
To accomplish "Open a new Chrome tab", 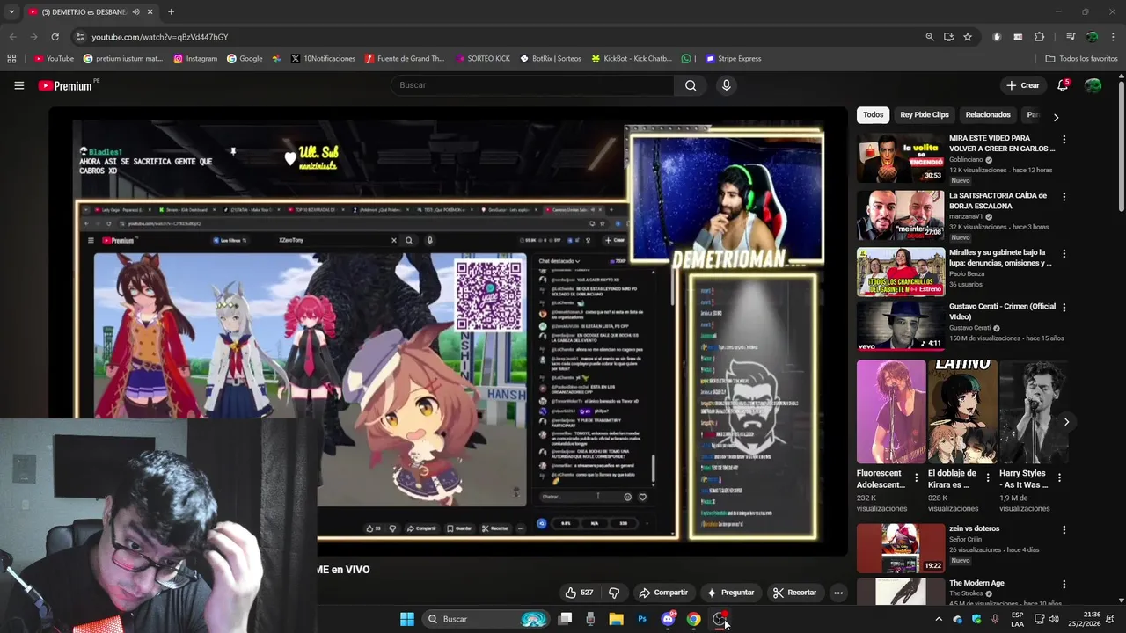I will 171,11.
